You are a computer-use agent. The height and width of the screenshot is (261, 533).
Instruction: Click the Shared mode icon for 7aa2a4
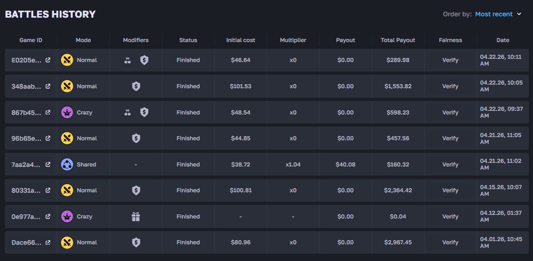[x=67, y=164]
